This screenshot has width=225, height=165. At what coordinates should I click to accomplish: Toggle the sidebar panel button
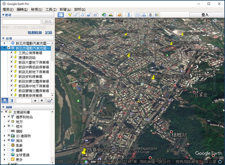tap(61, 15)
